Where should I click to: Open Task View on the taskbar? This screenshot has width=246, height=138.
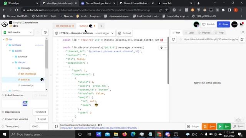coord(89,134)
